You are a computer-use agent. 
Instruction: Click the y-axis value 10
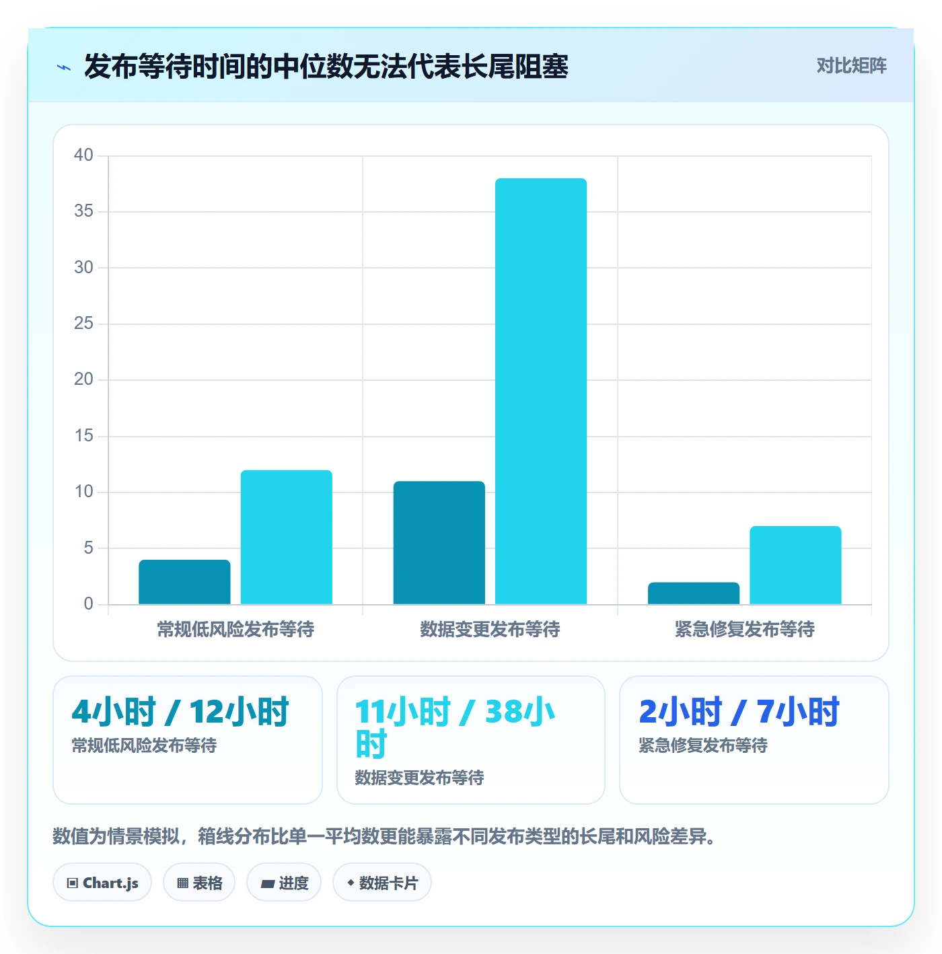83,492
